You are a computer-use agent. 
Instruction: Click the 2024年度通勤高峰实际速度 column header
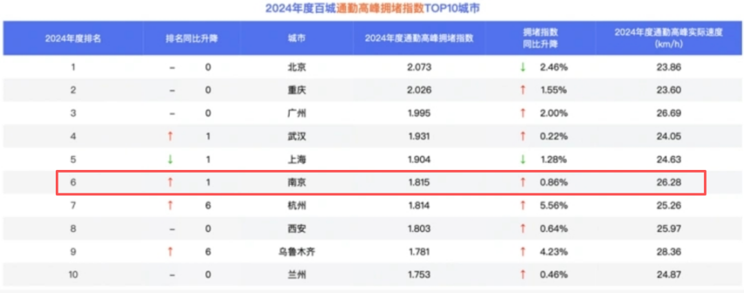668,39
